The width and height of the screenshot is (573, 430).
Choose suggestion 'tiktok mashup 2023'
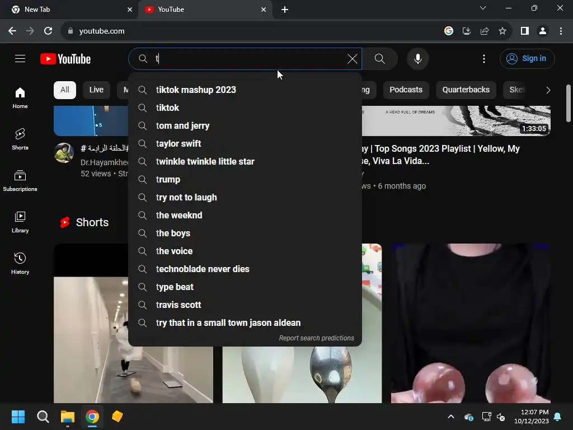tap(245, 90)
